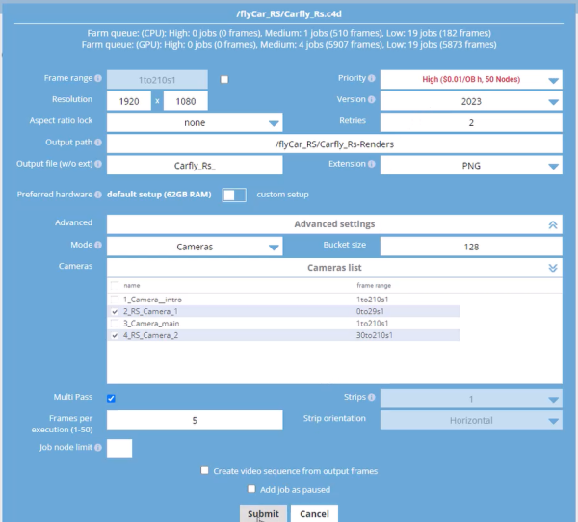
Task: Select the 3_Camera_main row in cameras list
Action: 152,324
